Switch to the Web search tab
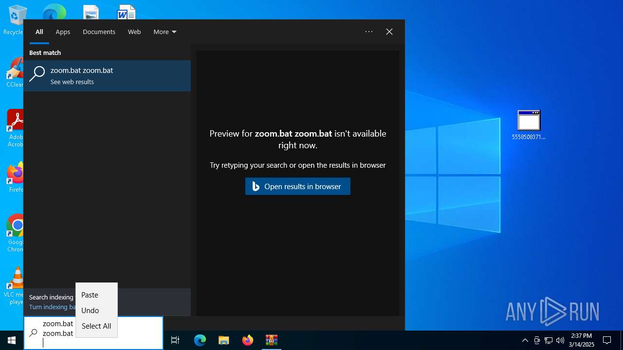The width and height of the screenshot is (623, 350). click(134, 32)
